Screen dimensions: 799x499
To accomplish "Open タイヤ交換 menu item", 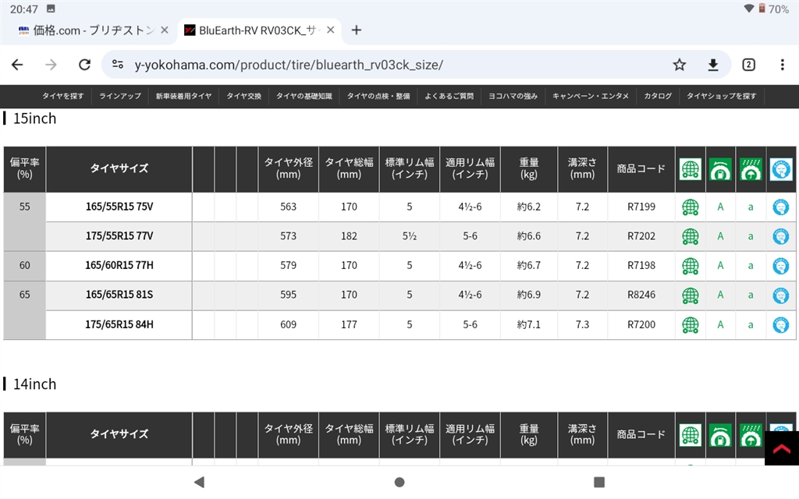I will (243, 96).
